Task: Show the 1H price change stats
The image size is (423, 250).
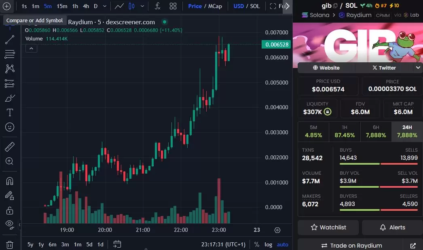Action: tap(345, 131)
